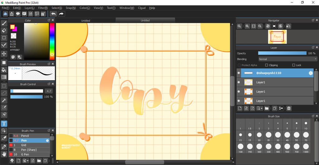This screenshot has height=165, width=319.
Task: Float the Brush Size panel
Action: click(x=313, y=116)
